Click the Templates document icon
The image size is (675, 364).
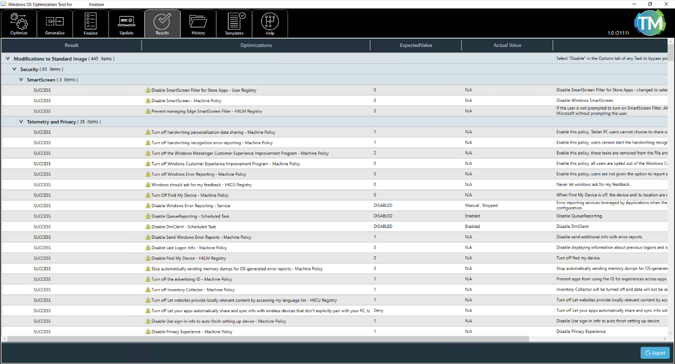coord(236,21)
